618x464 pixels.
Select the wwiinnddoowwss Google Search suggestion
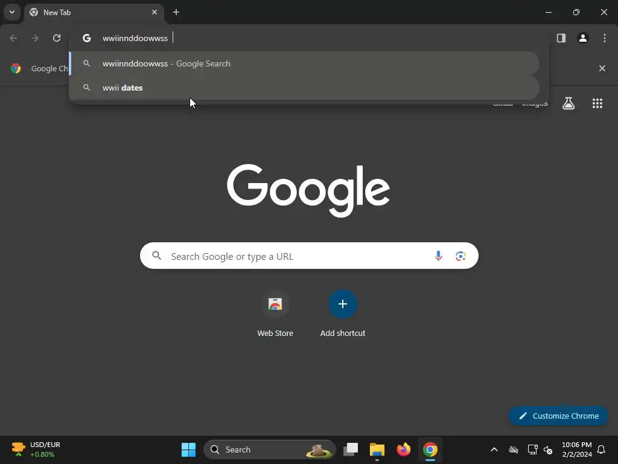(x=304, y=63)
